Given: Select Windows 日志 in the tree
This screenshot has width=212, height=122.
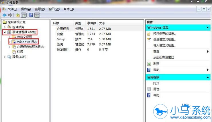Looking at the screenshot, I should pos(27,42).
